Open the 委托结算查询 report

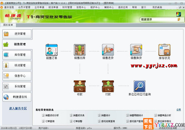coord(106,121)
